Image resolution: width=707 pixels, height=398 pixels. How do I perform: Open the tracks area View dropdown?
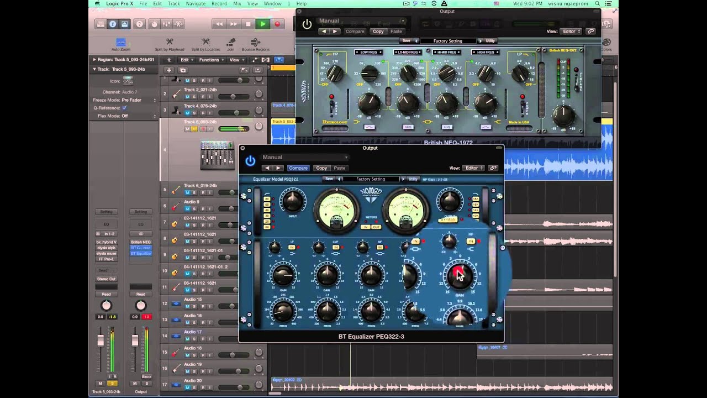[236, 60]
